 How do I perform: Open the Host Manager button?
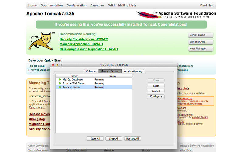[200, 49]
